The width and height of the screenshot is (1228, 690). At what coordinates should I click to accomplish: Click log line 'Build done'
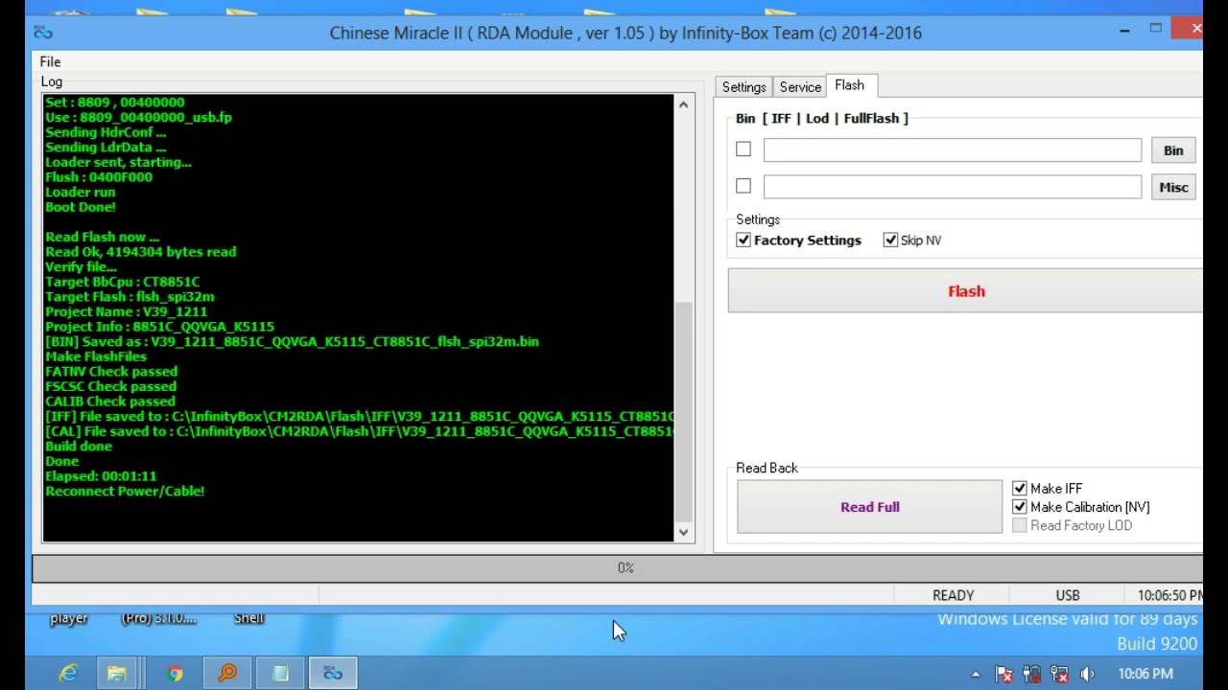pyautogui.click(x=79, y=447)
